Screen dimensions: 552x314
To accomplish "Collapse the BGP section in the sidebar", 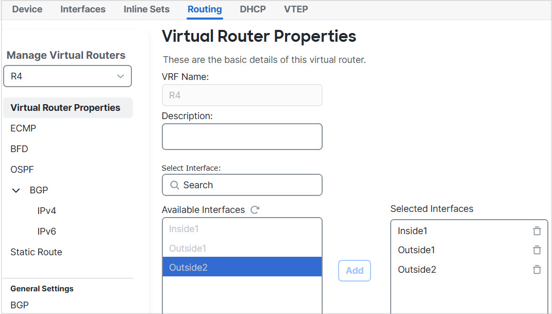I will (x=15, y=190).
